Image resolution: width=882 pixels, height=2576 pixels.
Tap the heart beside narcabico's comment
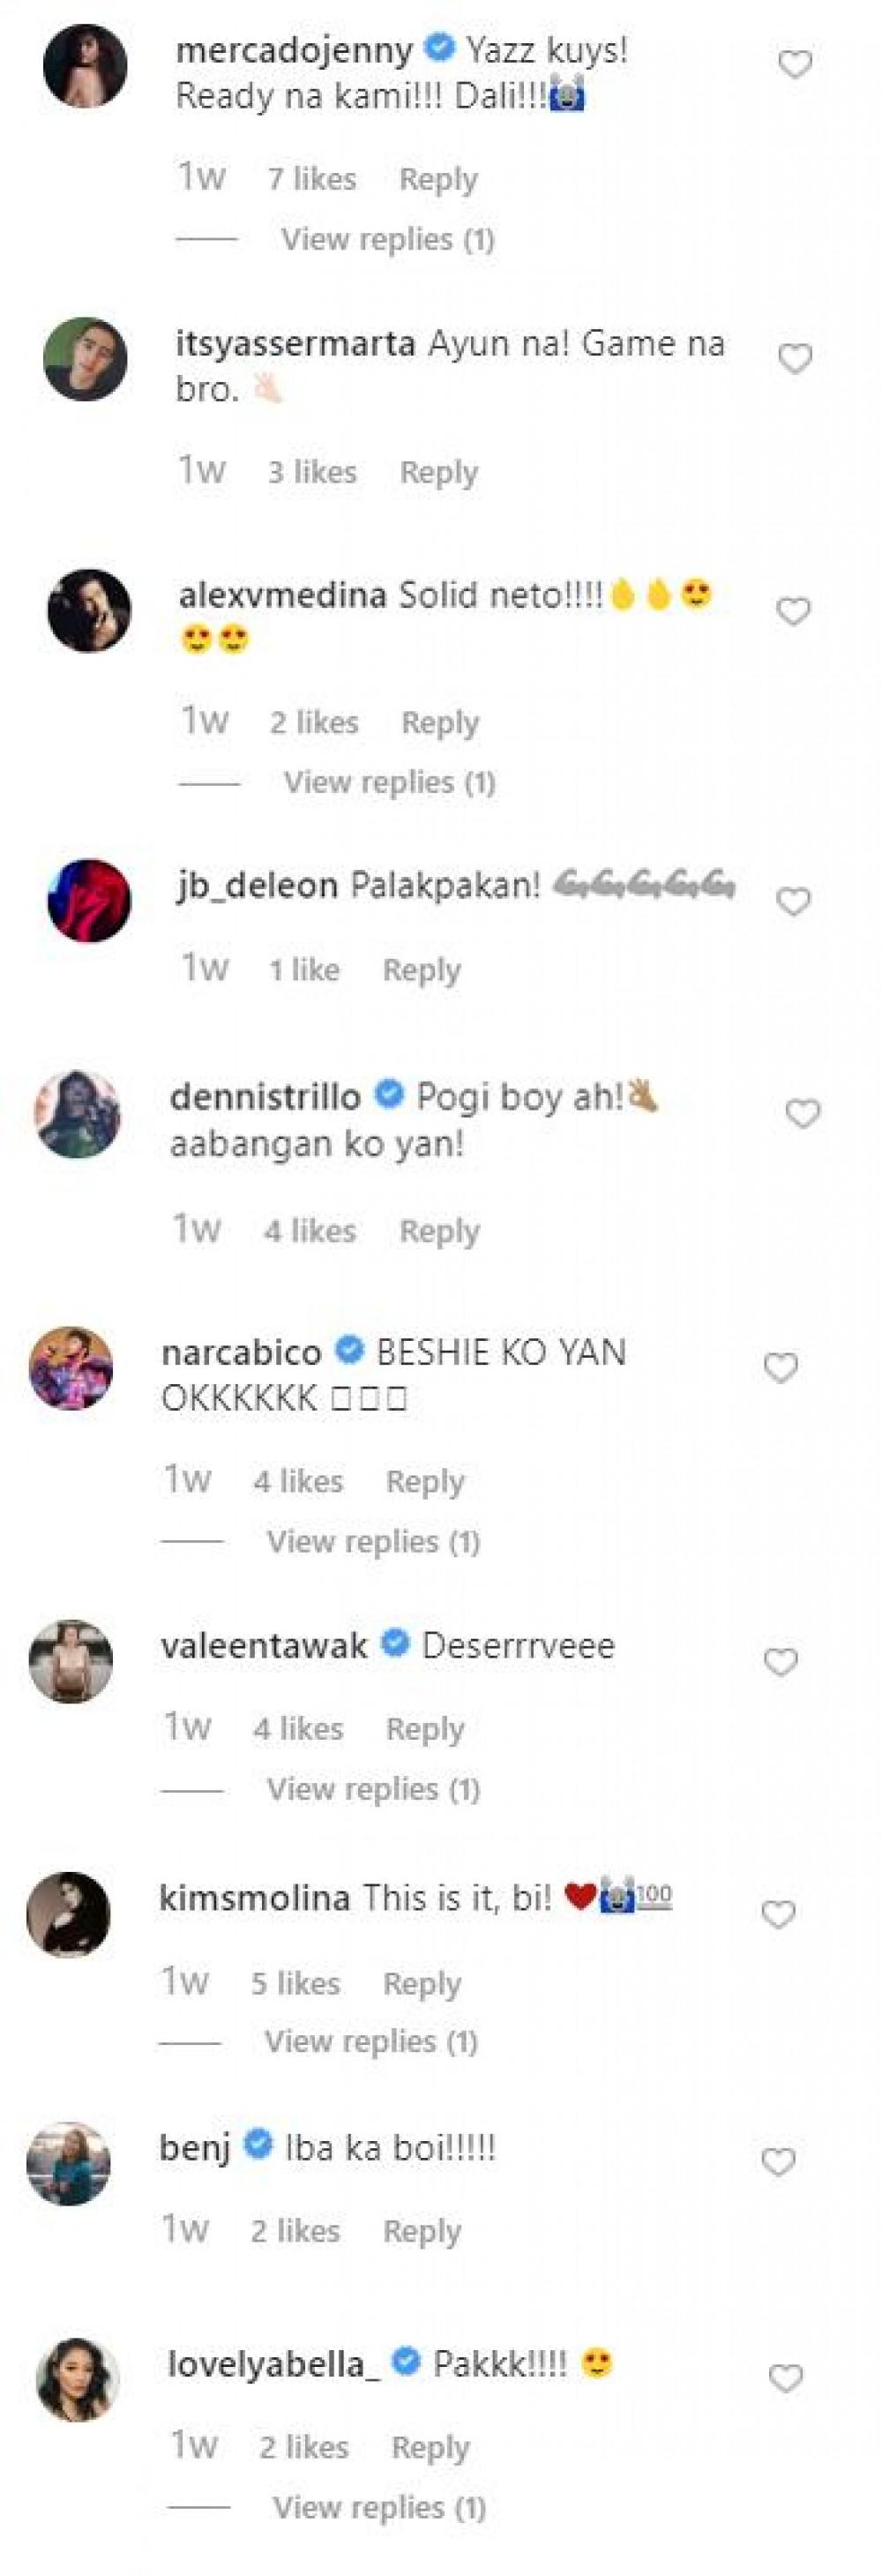point(780,1367)
